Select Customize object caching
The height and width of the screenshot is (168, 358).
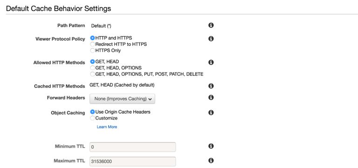point(92,118)
